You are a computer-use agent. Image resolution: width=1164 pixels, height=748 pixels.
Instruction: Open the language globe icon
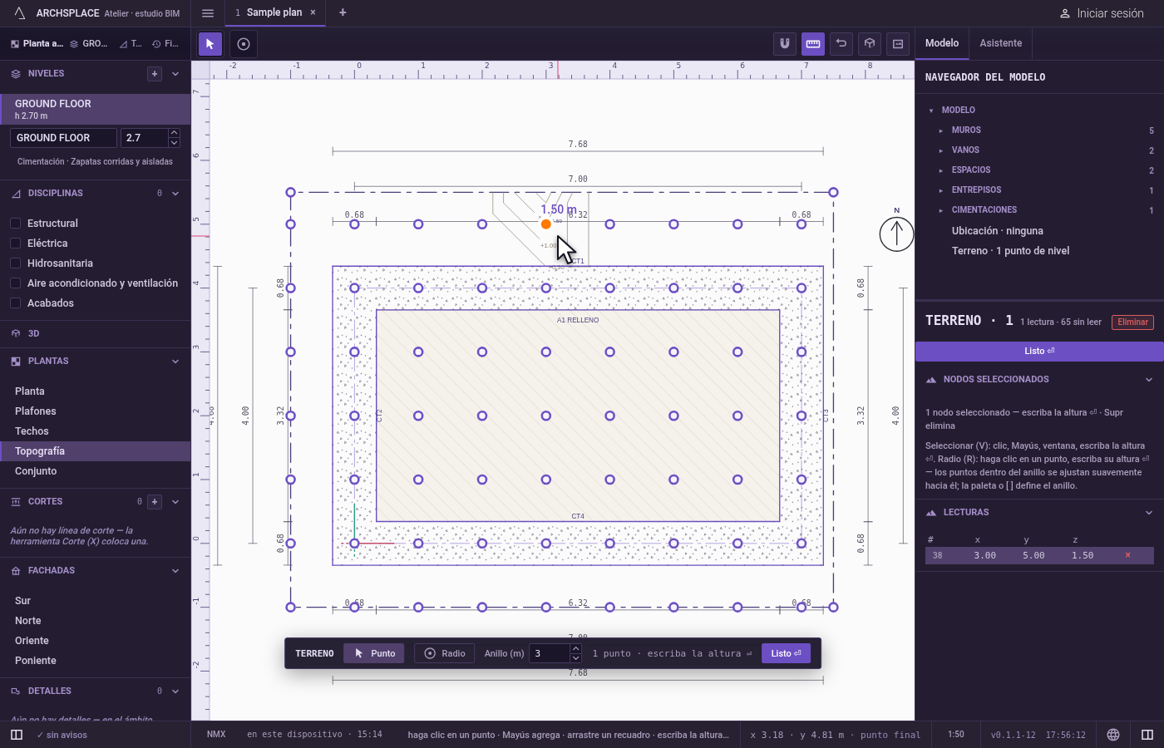(x=1113, y=735)
